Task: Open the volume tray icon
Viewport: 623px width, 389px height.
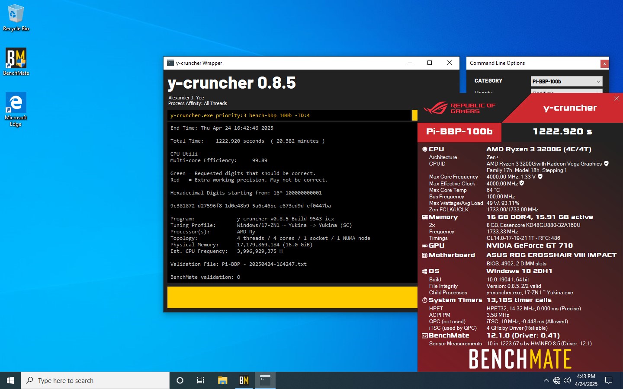Action: [x=567, y=380]
